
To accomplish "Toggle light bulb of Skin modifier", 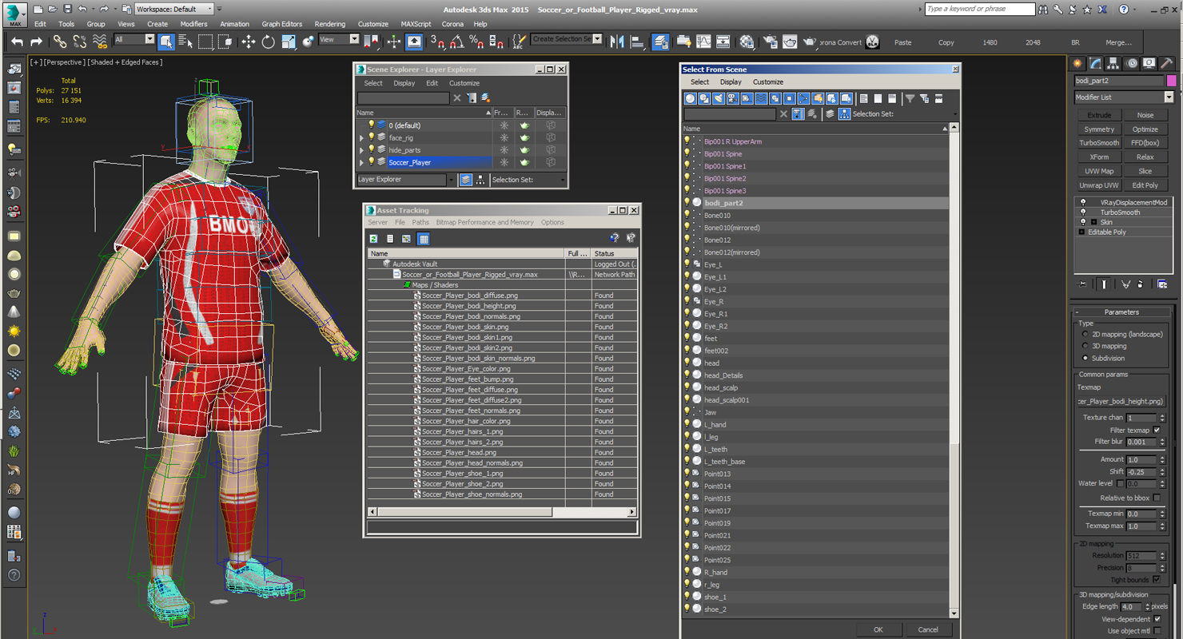I will coord(1083,222).
